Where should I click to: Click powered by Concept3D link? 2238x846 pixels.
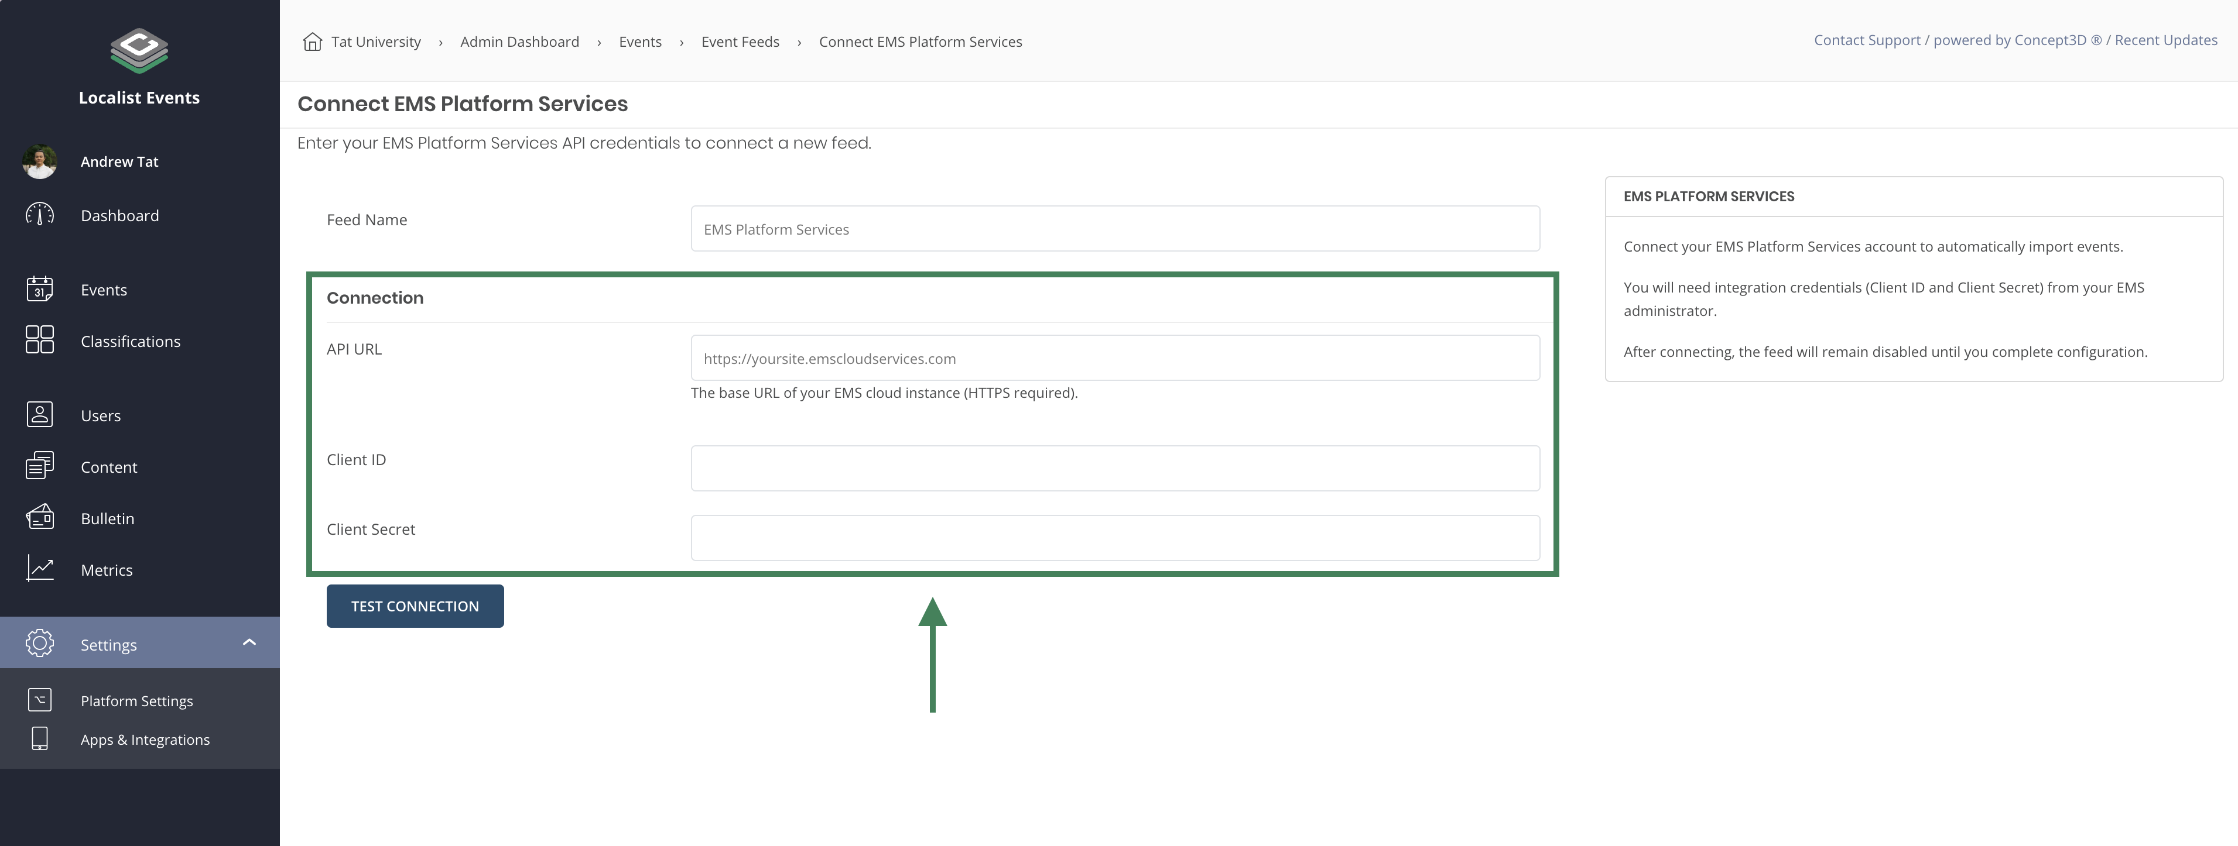tap(2017, 40)
